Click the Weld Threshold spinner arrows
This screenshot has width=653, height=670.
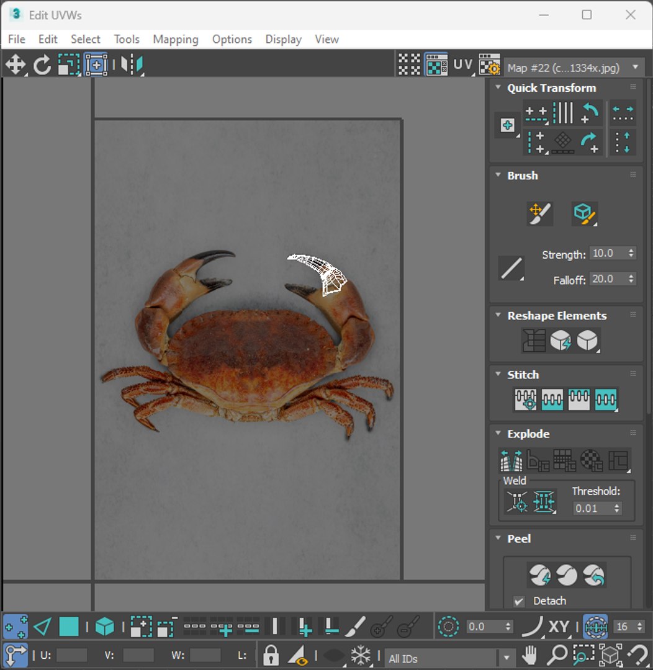coord(616,508)
